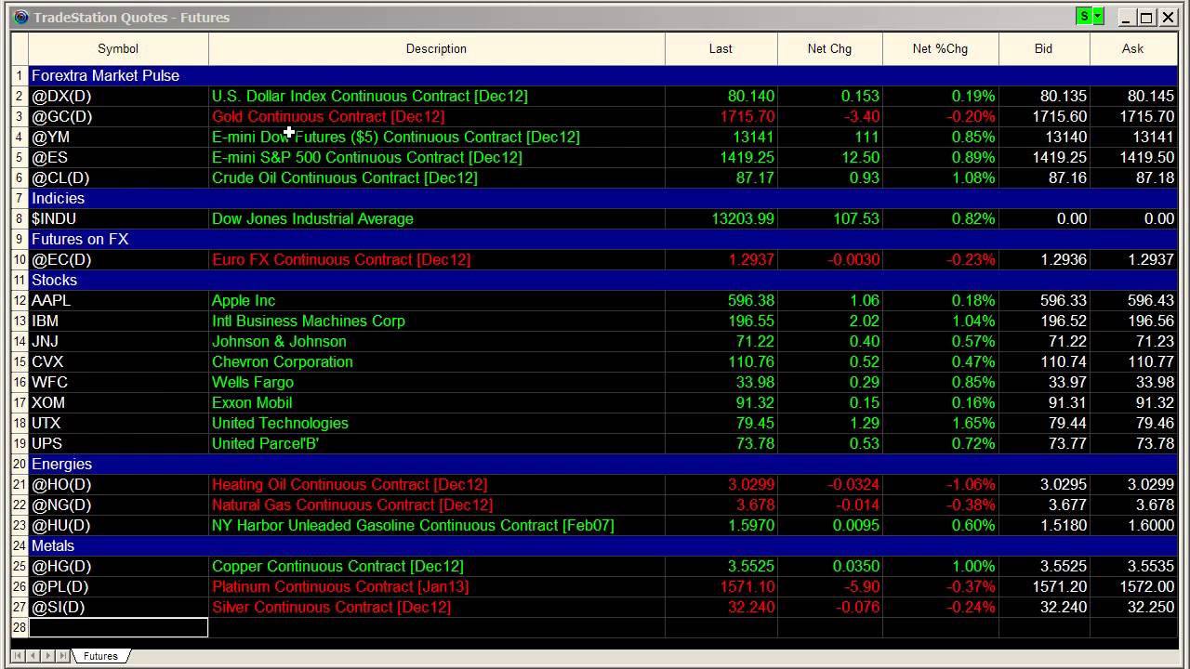Image resolution: width=1190 pixels, height=669 pixels.
Task: Click the JNJ symbol cell
Action: 118,341
